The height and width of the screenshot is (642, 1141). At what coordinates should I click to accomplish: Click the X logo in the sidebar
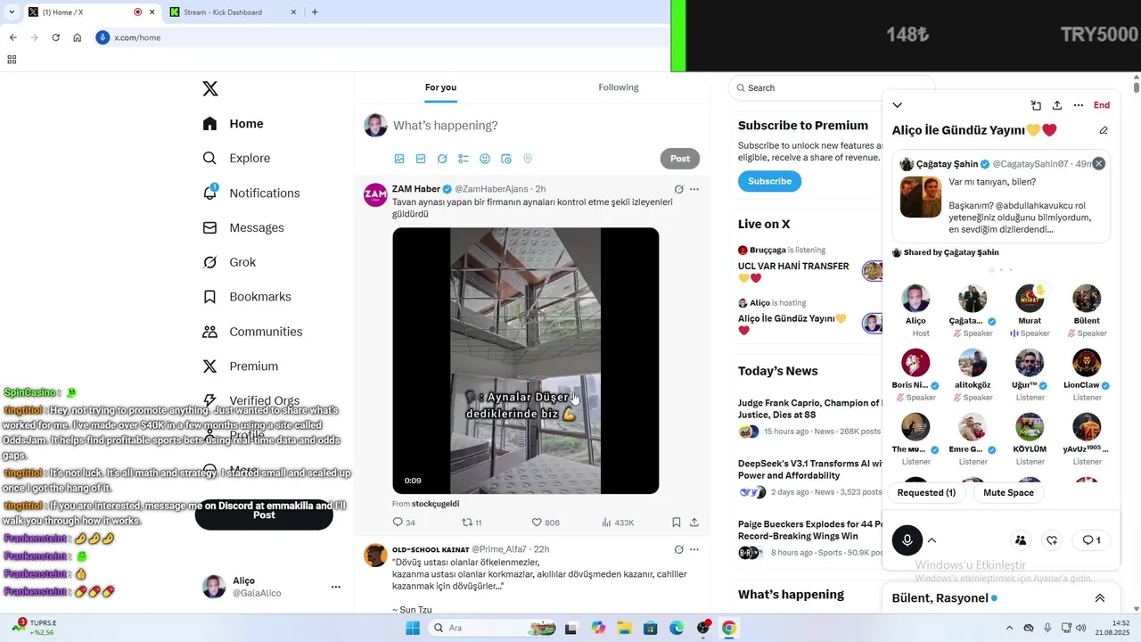(x=210, y=88)
